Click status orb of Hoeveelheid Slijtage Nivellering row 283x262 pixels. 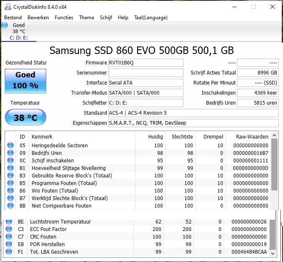(10, 168)
